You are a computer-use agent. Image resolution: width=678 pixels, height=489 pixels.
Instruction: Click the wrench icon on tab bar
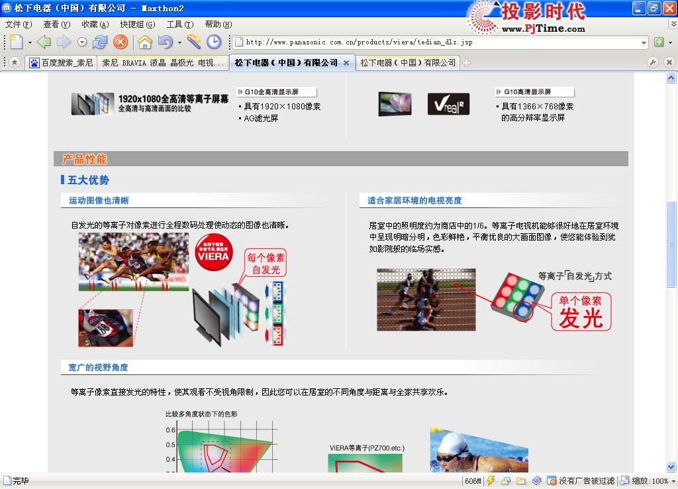[x=652, y=62]
